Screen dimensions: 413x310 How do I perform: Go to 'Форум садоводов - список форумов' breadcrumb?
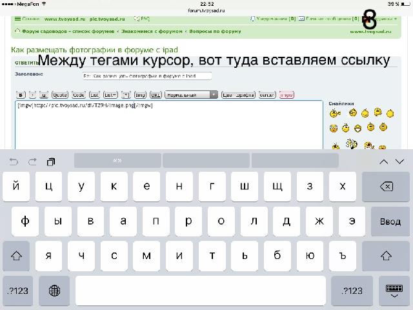(x=68, y=31)
